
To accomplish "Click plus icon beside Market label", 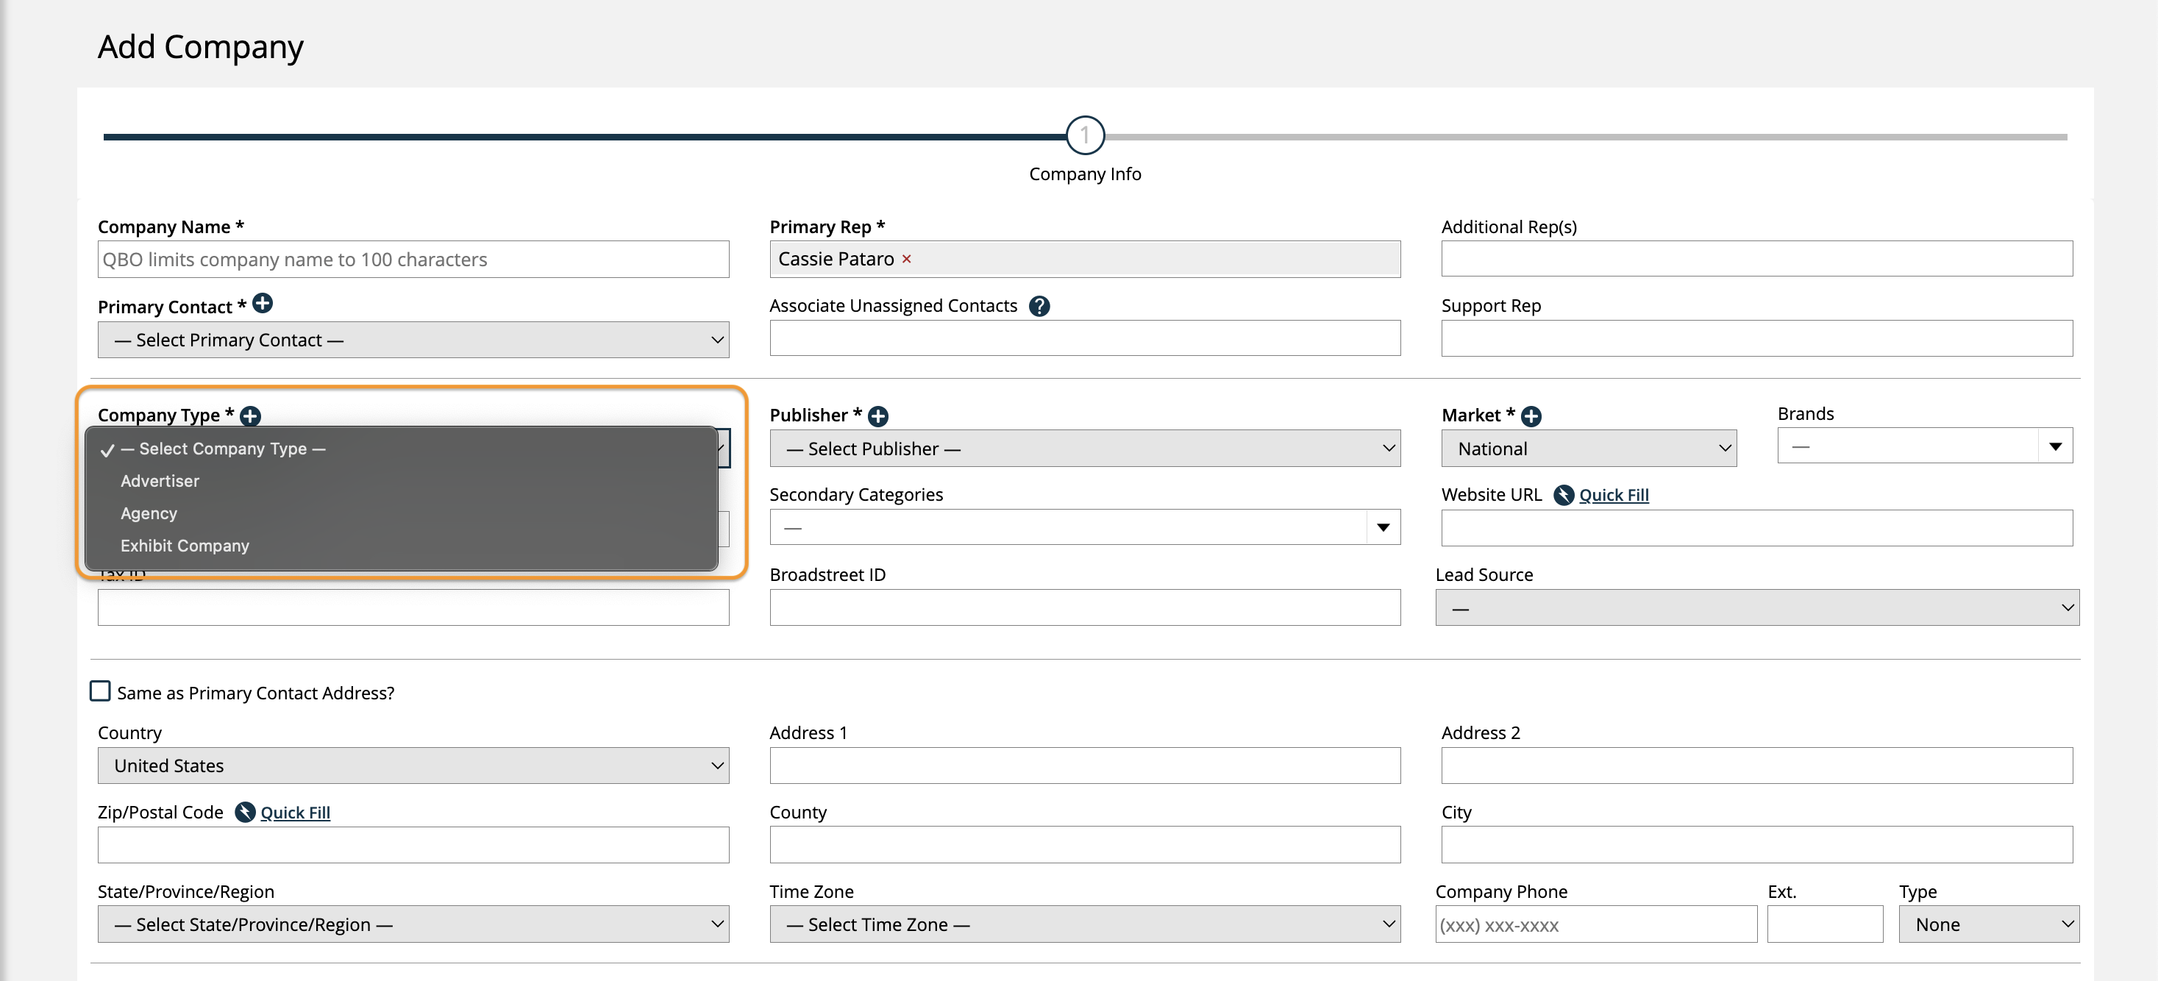I will (x=1531, y=415).
